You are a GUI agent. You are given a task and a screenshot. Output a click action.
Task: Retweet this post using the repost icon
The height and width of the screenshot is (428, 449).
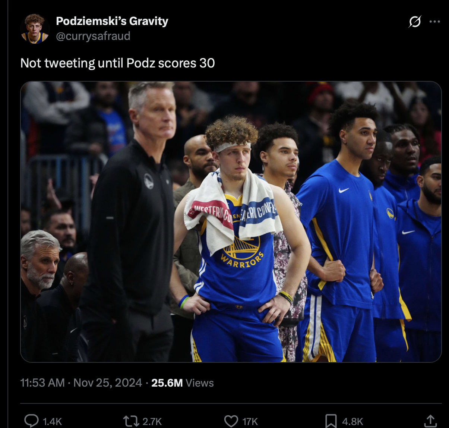click(130, 421)
